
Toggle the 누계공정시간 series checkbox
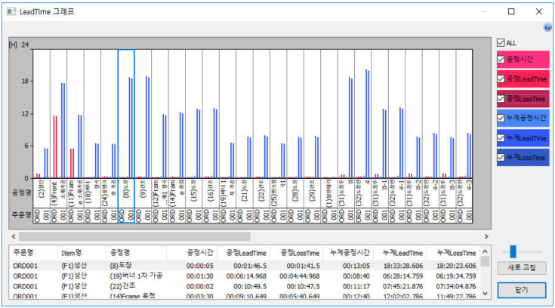click(x=501, y=118)
